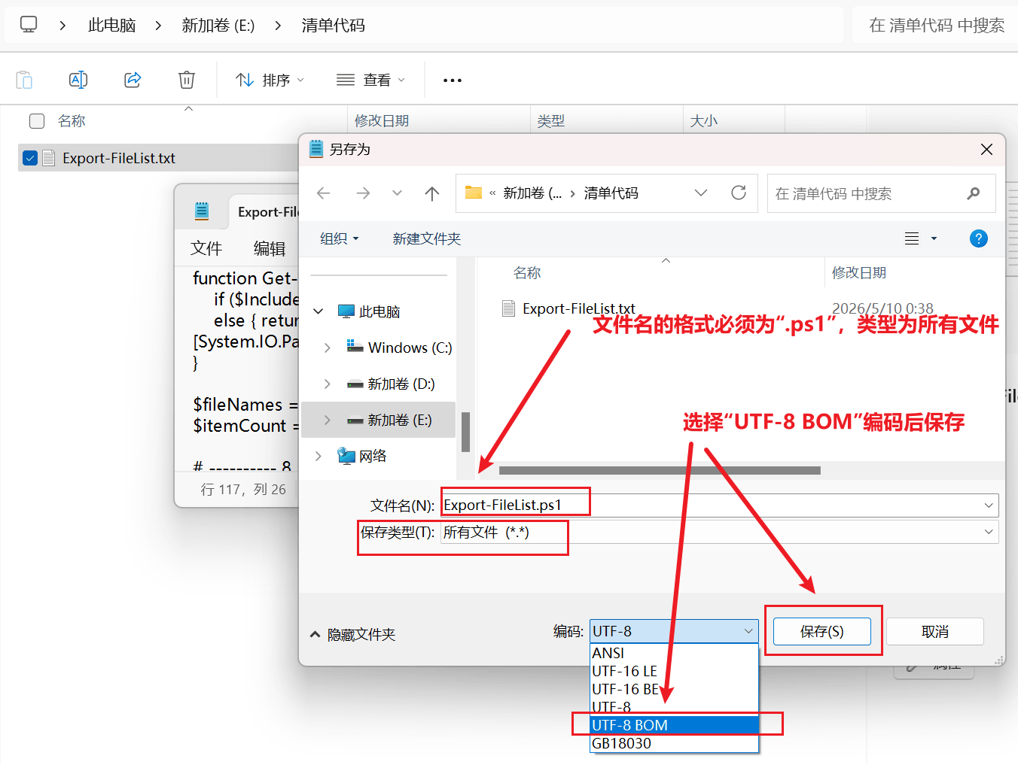Image resolution: width=1018 pixels, height=768 pixels.
Task: Click the 大小 column header in Explorer
Action: 704,120
